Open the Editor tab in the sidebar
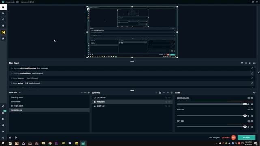260x146 pixels. tap(3, 7)
